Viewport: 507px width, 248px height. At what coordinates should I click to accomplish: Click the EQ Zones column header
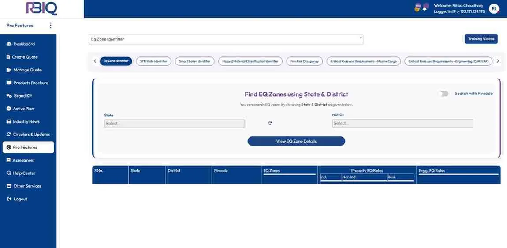click(289, 175)
